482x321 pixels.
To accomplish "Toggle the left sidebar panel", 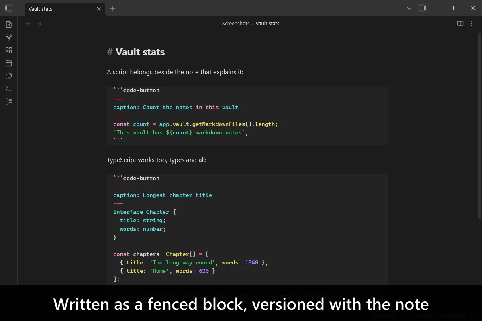I will (9, 8).
